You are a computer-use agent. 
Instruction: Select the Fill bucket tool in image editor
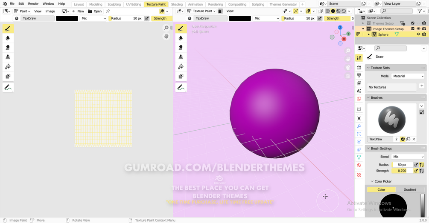(x=8, y=66)
